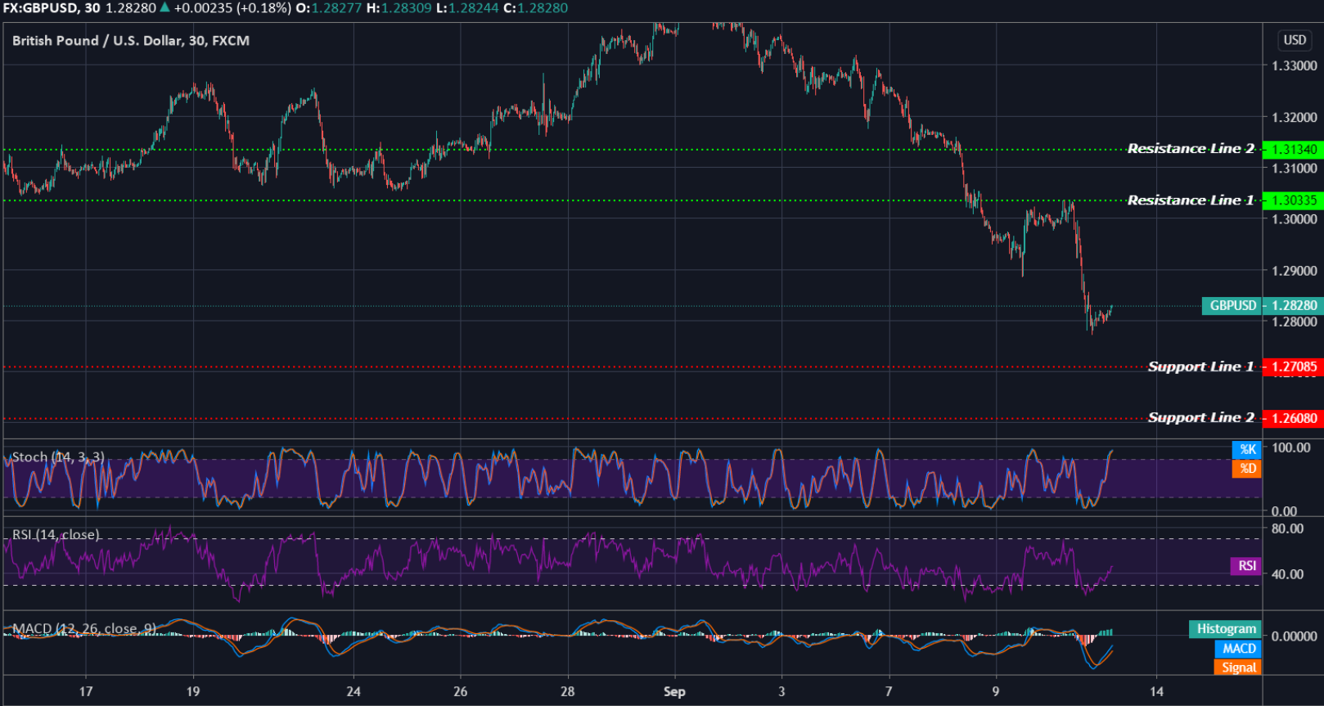The image size is (1324, 706).
Task: Click the %D stochastic label
Action: click(1247, 469)
